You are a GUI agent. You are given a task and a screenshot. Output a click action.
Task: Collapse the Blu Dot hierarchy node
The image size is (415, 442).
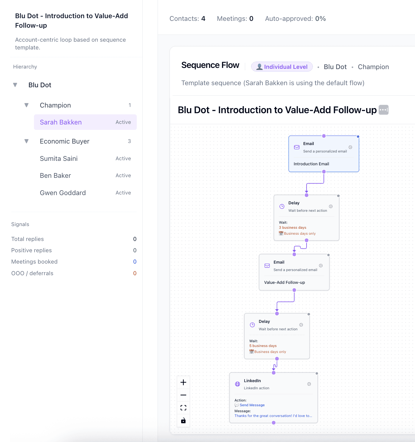[x=15, y=85]
